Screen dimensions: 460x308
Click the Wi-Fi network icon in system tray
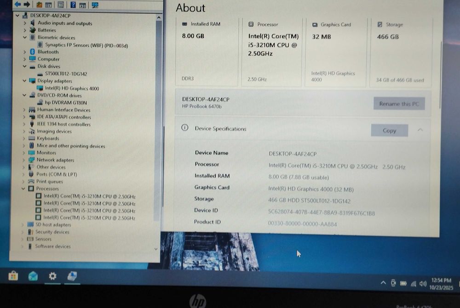click(414, 283)
